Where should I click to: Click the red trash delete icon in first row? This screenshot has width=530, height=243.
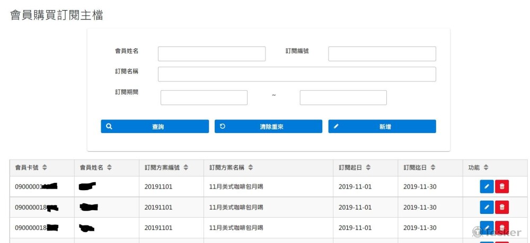coord(502,186)
